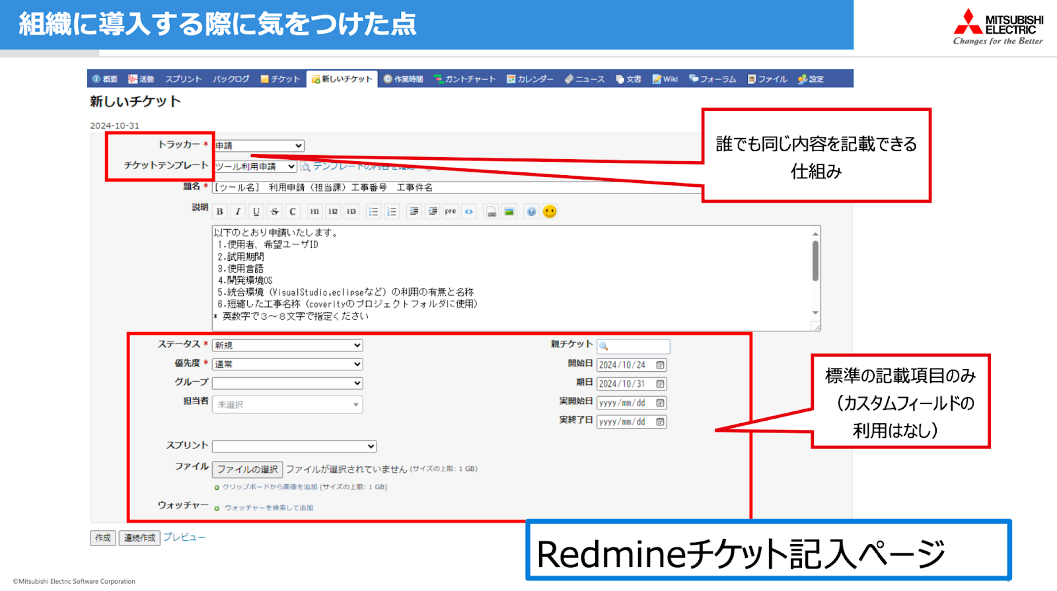Click the ファイルの選択 button
1057x591 pixels.
[248, 469]
